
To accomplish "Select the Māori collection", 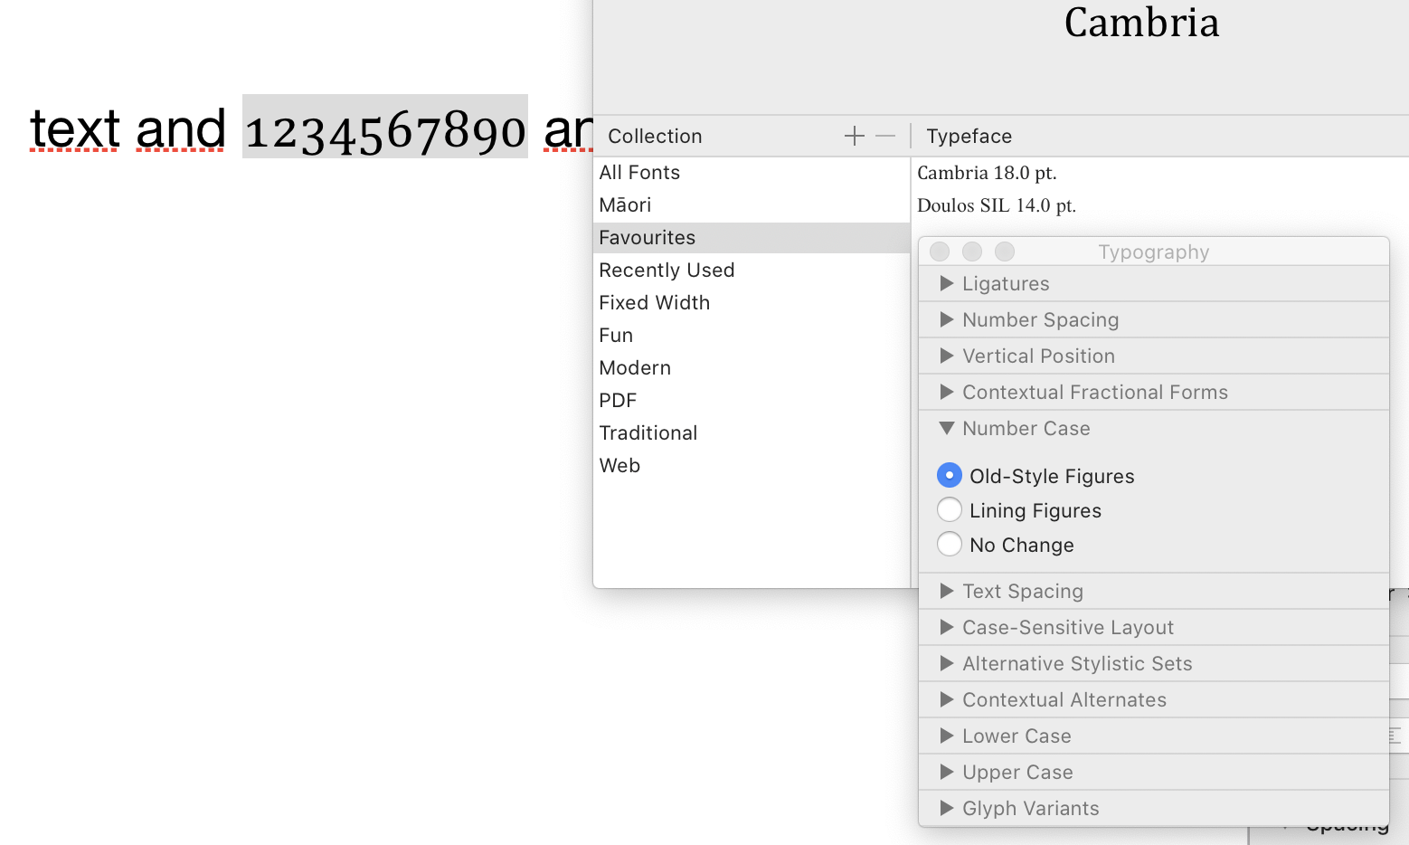I will point(752,205).
